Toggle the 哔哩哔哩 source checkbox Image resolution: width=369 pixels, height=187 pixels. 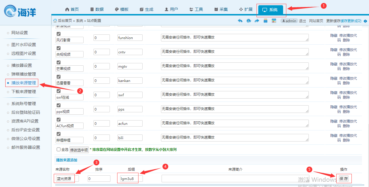click(58, 134)
